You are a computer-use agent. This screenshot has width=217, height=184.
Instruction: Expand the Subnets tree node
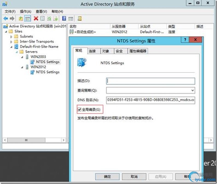pos(11,37)
